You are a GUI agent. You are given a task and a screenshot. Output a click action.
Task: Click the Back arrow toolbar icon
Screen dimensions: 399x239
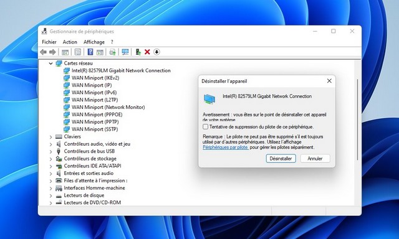click(43, 52)
